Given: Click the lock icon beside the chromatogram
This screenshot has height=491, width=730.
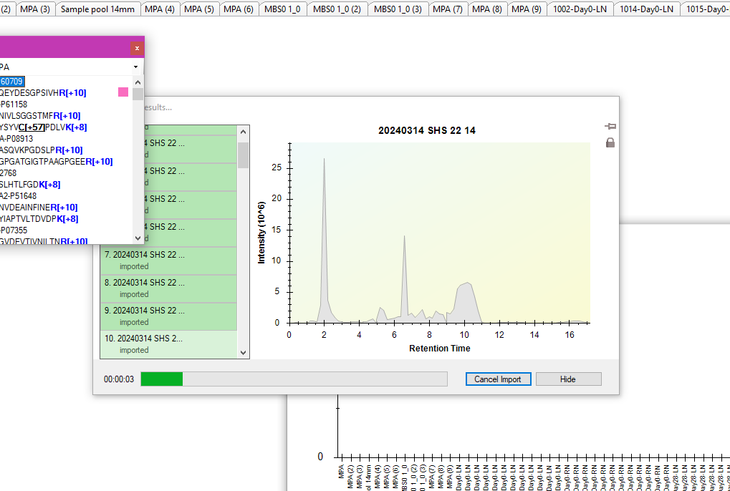Looking at the screenshot, I should coord(610,142).
